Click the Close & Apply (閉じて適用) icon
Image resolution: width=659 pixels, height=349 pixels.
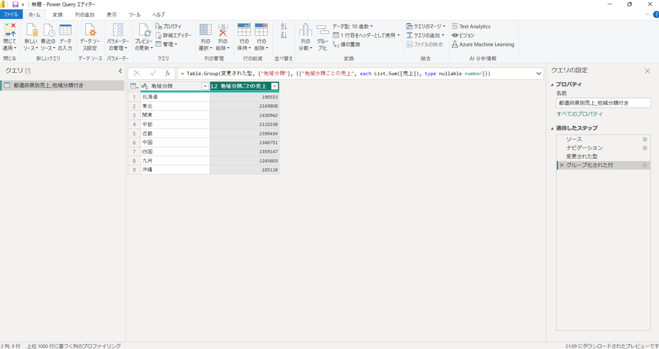9,30
